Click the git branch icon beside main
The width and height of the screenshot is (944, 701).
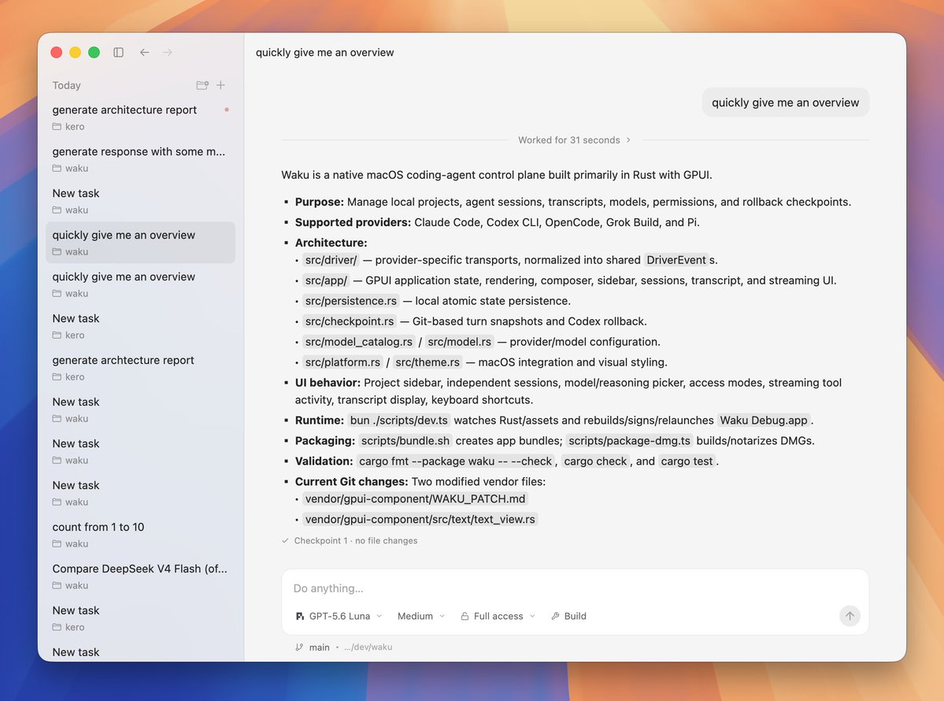299,647
